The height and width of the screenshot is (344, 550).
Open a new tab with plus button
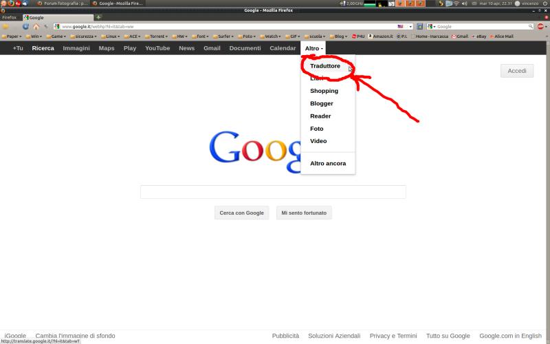click(98, 17)
